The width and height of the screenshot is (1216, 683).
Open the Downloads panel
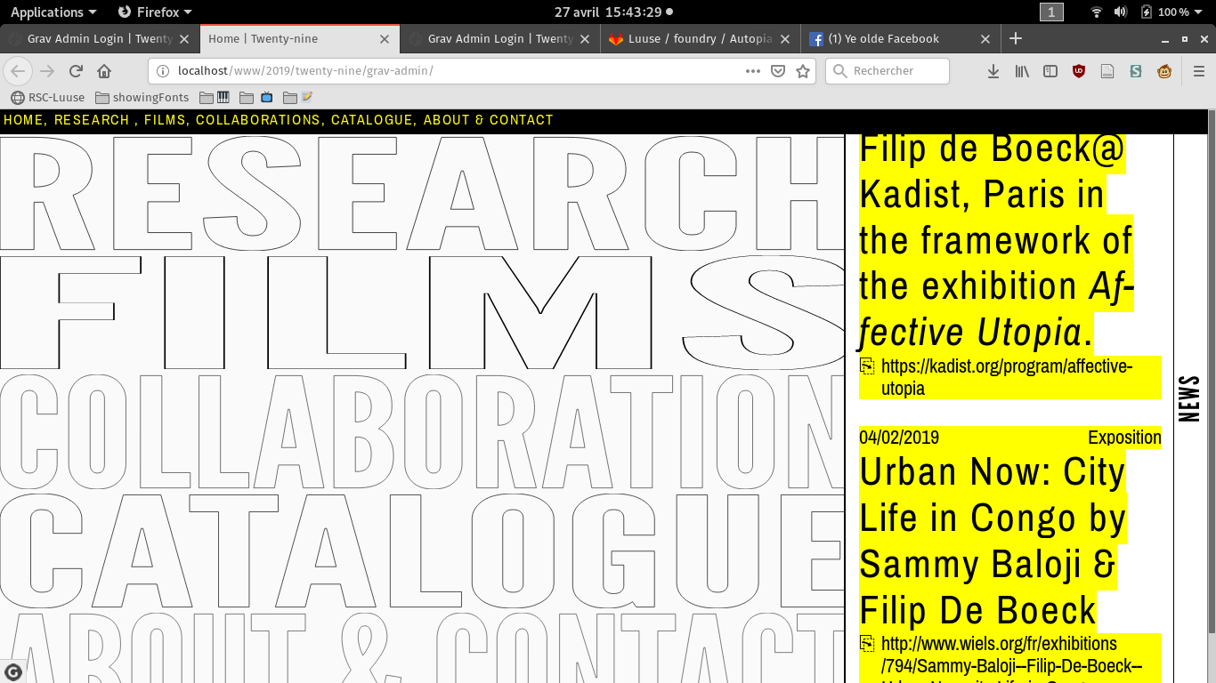(x=993, y=71)
